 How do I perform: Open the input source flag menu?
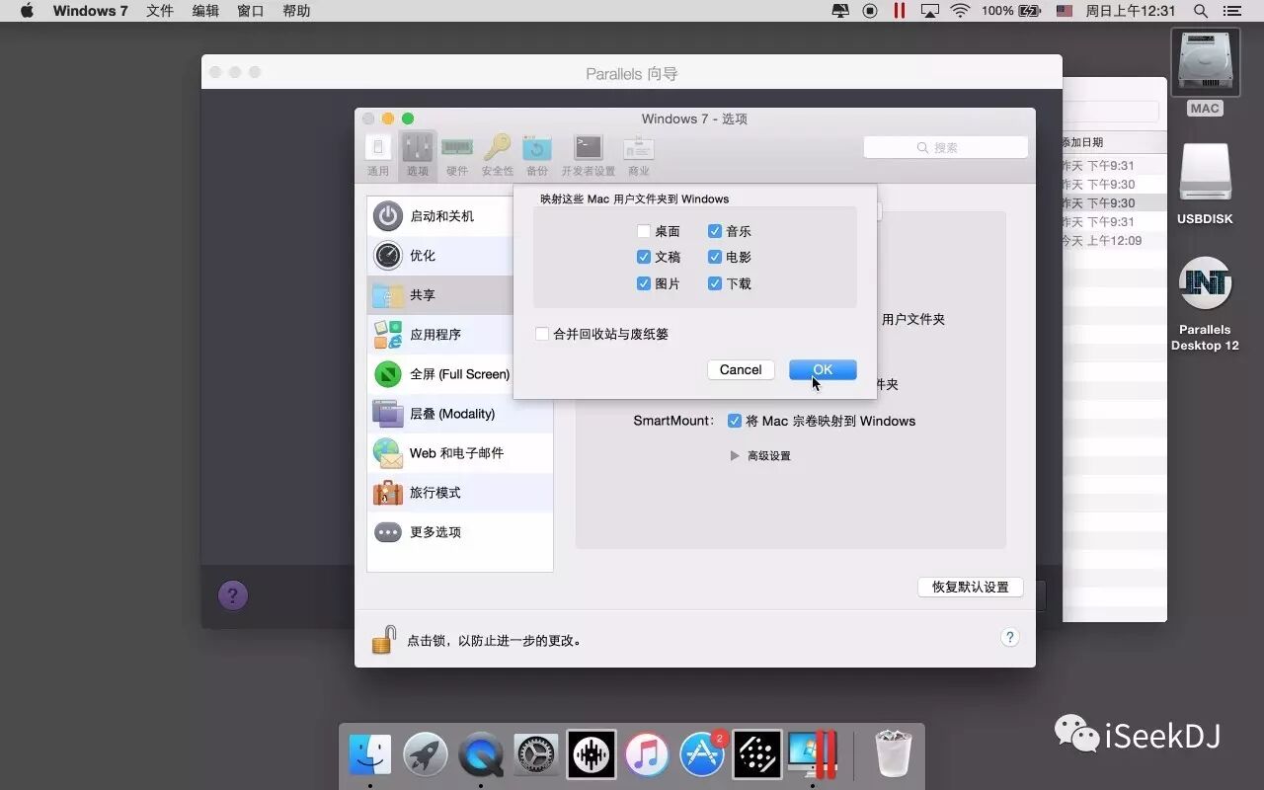1064,11
